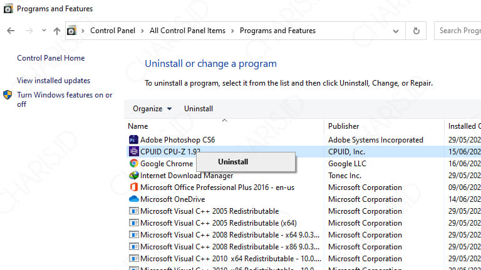Click the Search Programs input field
481x270 pixels.
pos(458,31)
